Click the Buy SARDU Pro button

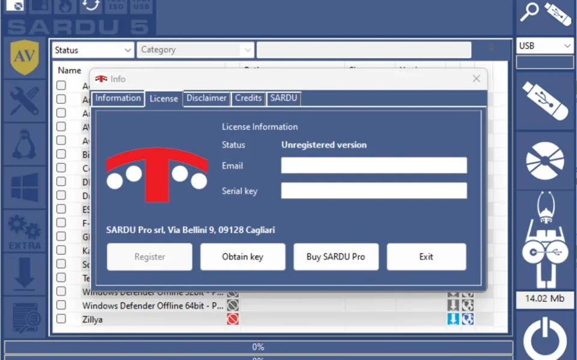[336, 257]
